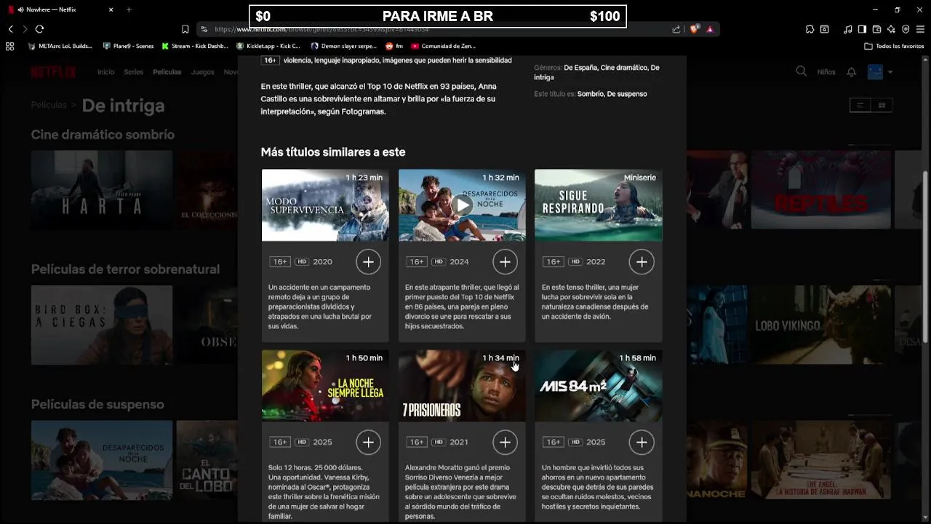Open Leo AI assistant icon
Viewport: 931px width, 524px height.
[891, 29]
